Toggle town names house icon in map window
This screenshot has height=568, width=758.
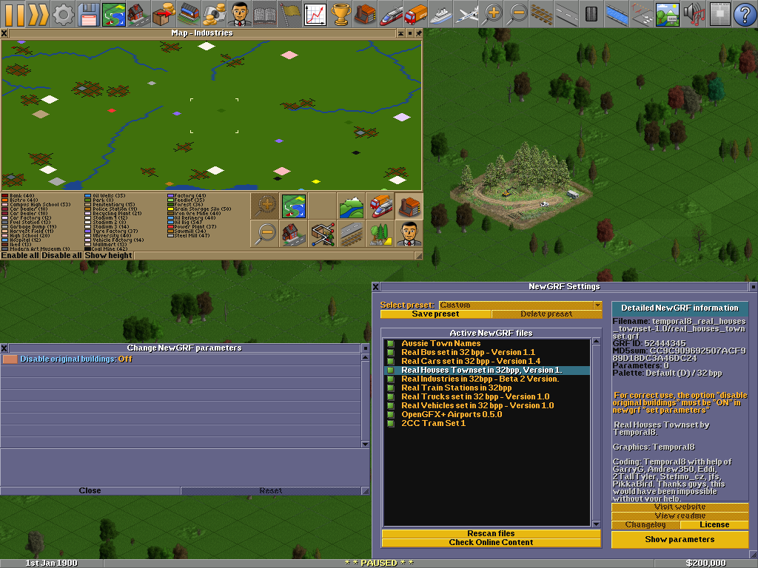pyautogui.click(x=293, y=234)
